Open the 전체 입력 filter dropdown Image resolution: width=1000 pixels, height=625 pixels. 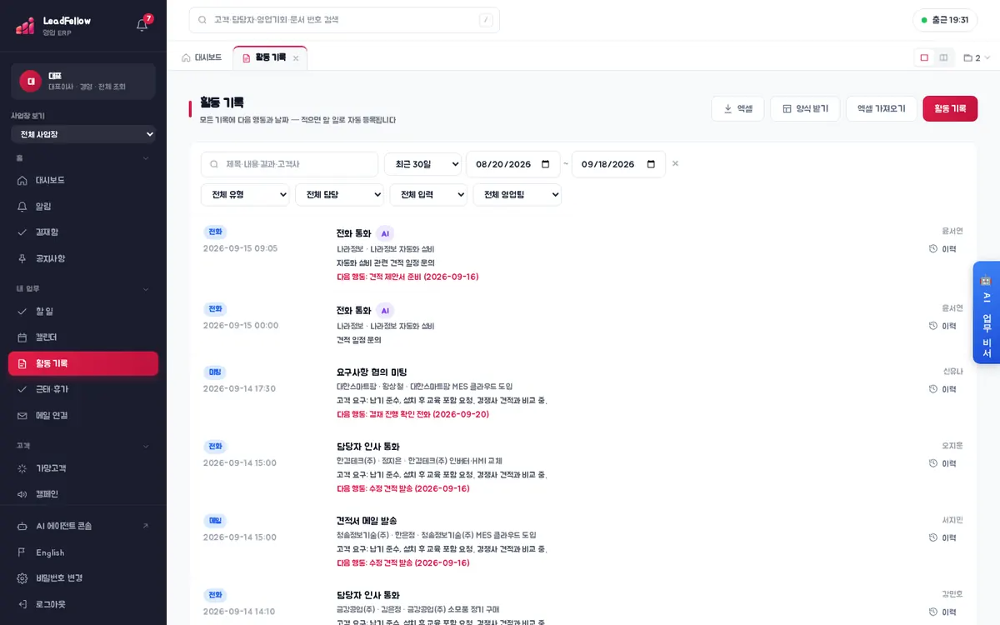(428, 194)
